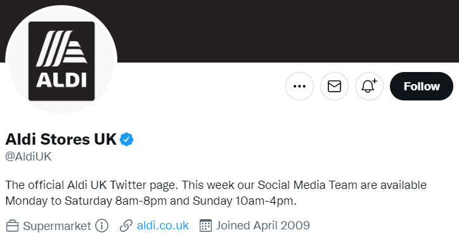This screenshot has height=242, width=459.
Task: Click the briefcase category icon
Action: click(x=12, y=226)
